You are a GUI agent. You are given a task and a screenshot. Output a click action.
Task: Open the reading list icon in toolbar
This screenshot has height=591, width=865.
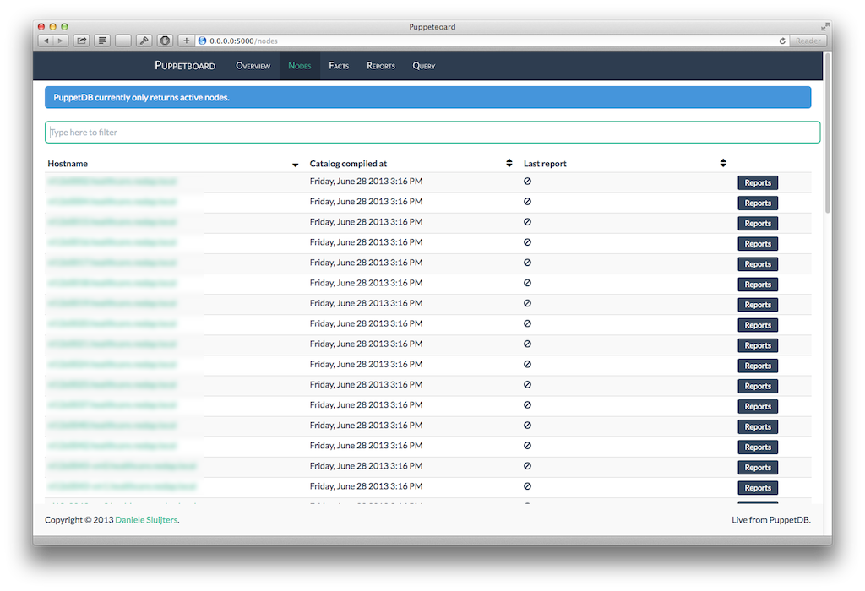pos(102,41)
